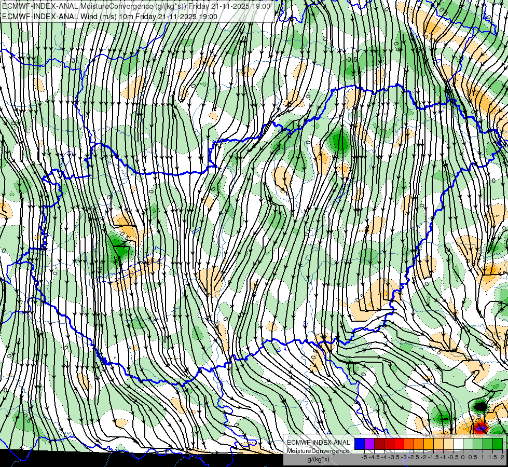Select the legend swatch between -4 and -3.5
The image size is (508, 467).
[389, 444]
